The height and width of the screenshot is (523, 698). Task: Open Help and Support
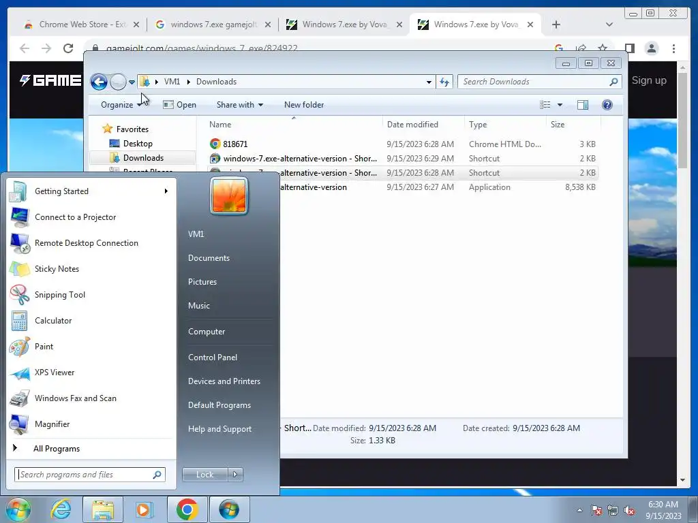[x=220, y=429]
